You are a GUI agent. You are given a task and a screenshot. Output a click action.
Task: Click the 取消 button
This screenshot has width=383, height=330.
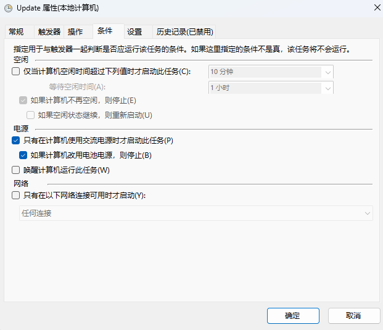tap(353, 316)
